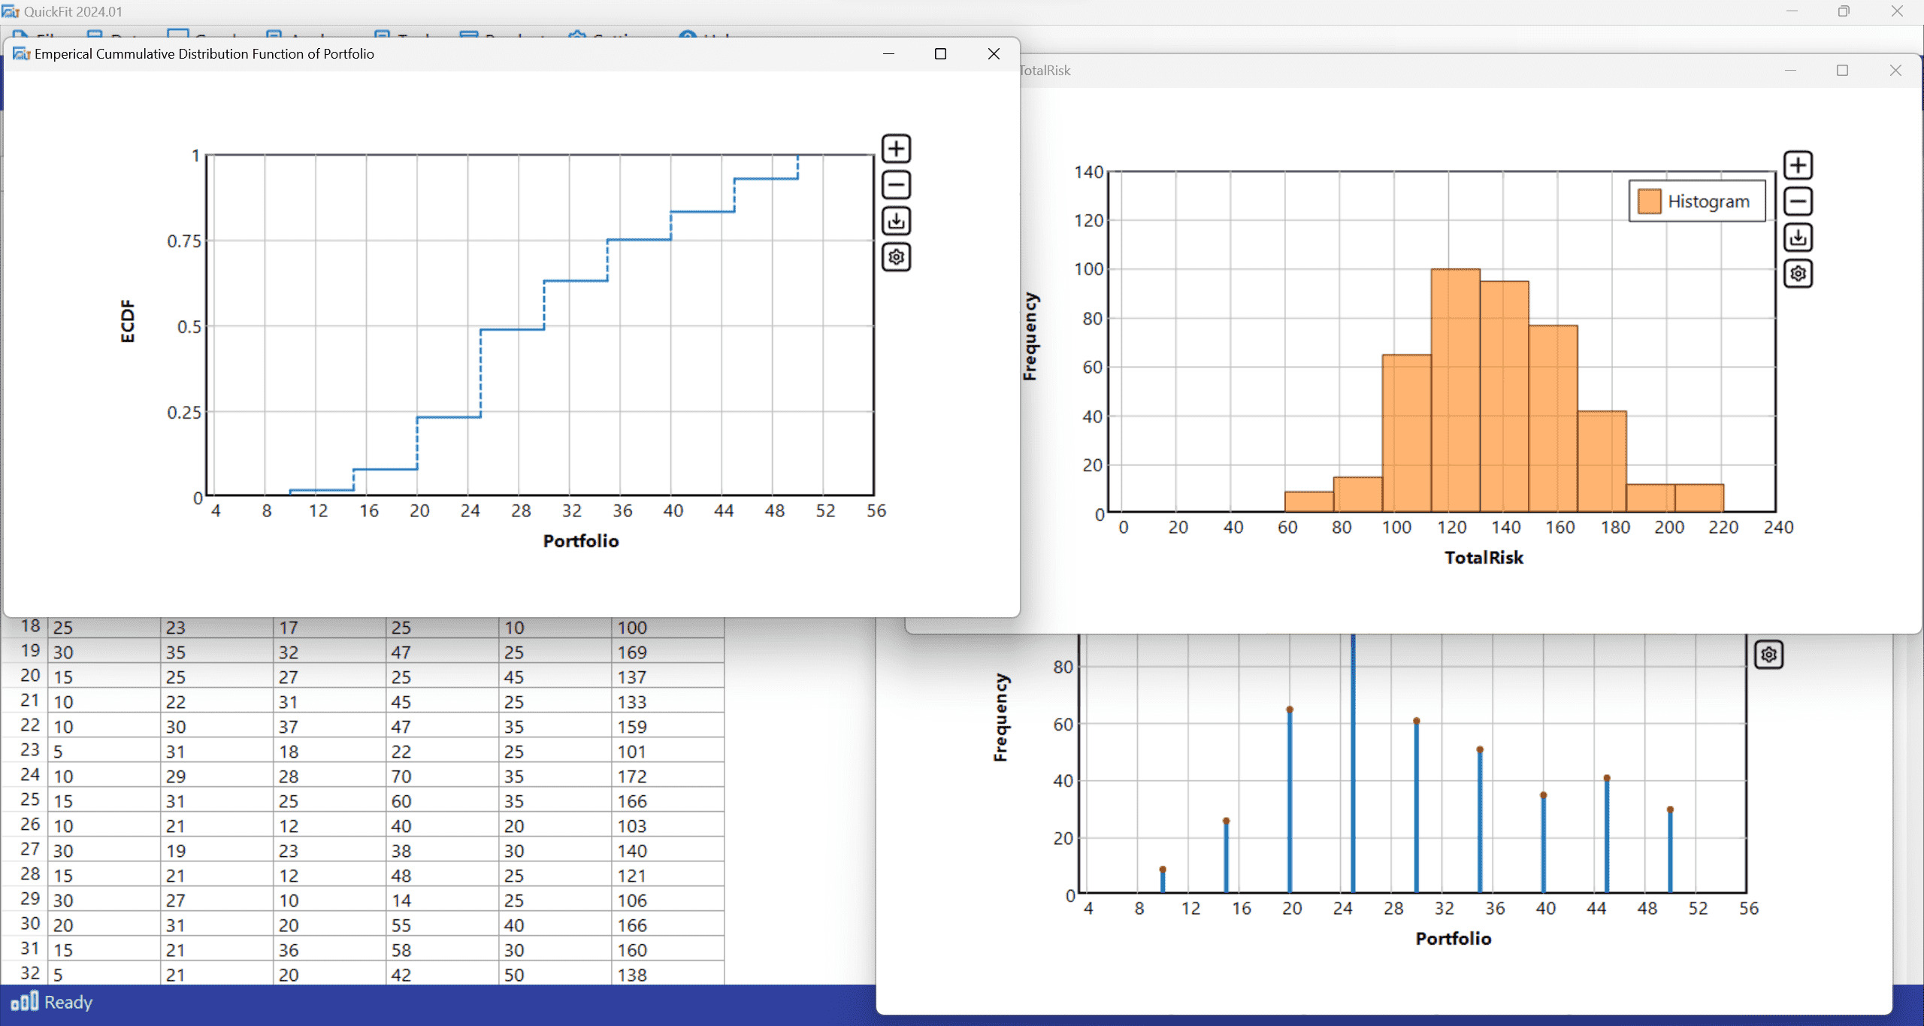Screen dimensions: 1924x1026
Task: Click the QuickFit icon in ECDF window title
Action: (x=21, y=54)
